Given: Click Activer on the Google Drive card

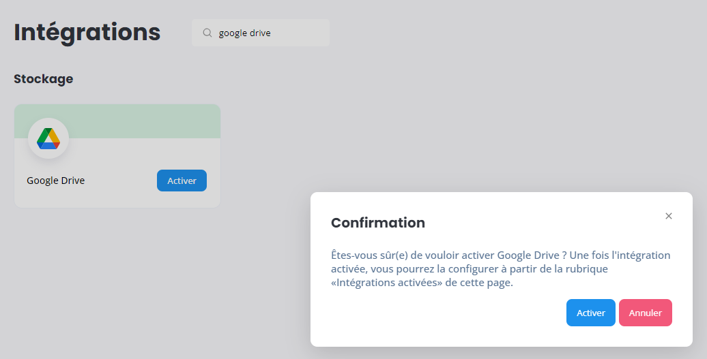Looking at the screenshot, I should pyautogui.click(x=182, y=181).
